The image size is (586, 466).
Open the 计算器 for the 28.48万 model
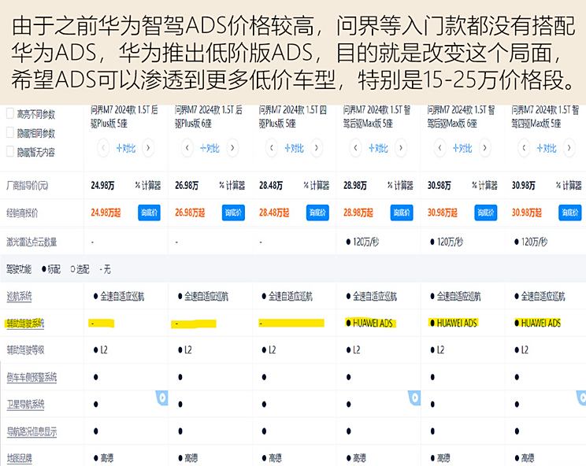[x=317, y=185]
